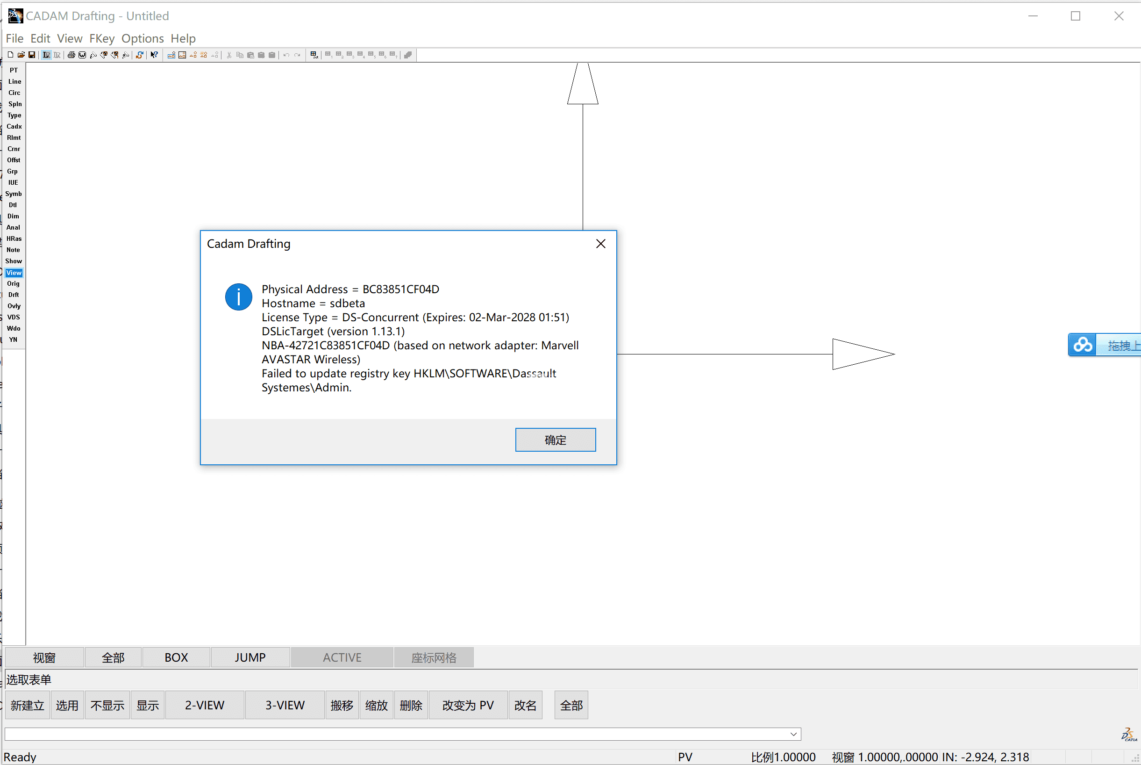Viewport: 1141px width, 765px height.
Task: Click the Open folder toolbar icon
Action: coord(21,55)
